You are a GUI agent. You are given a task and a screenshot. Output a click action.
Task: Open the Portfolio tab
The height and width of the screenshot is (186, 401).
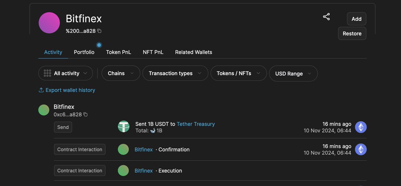(84, 52)
